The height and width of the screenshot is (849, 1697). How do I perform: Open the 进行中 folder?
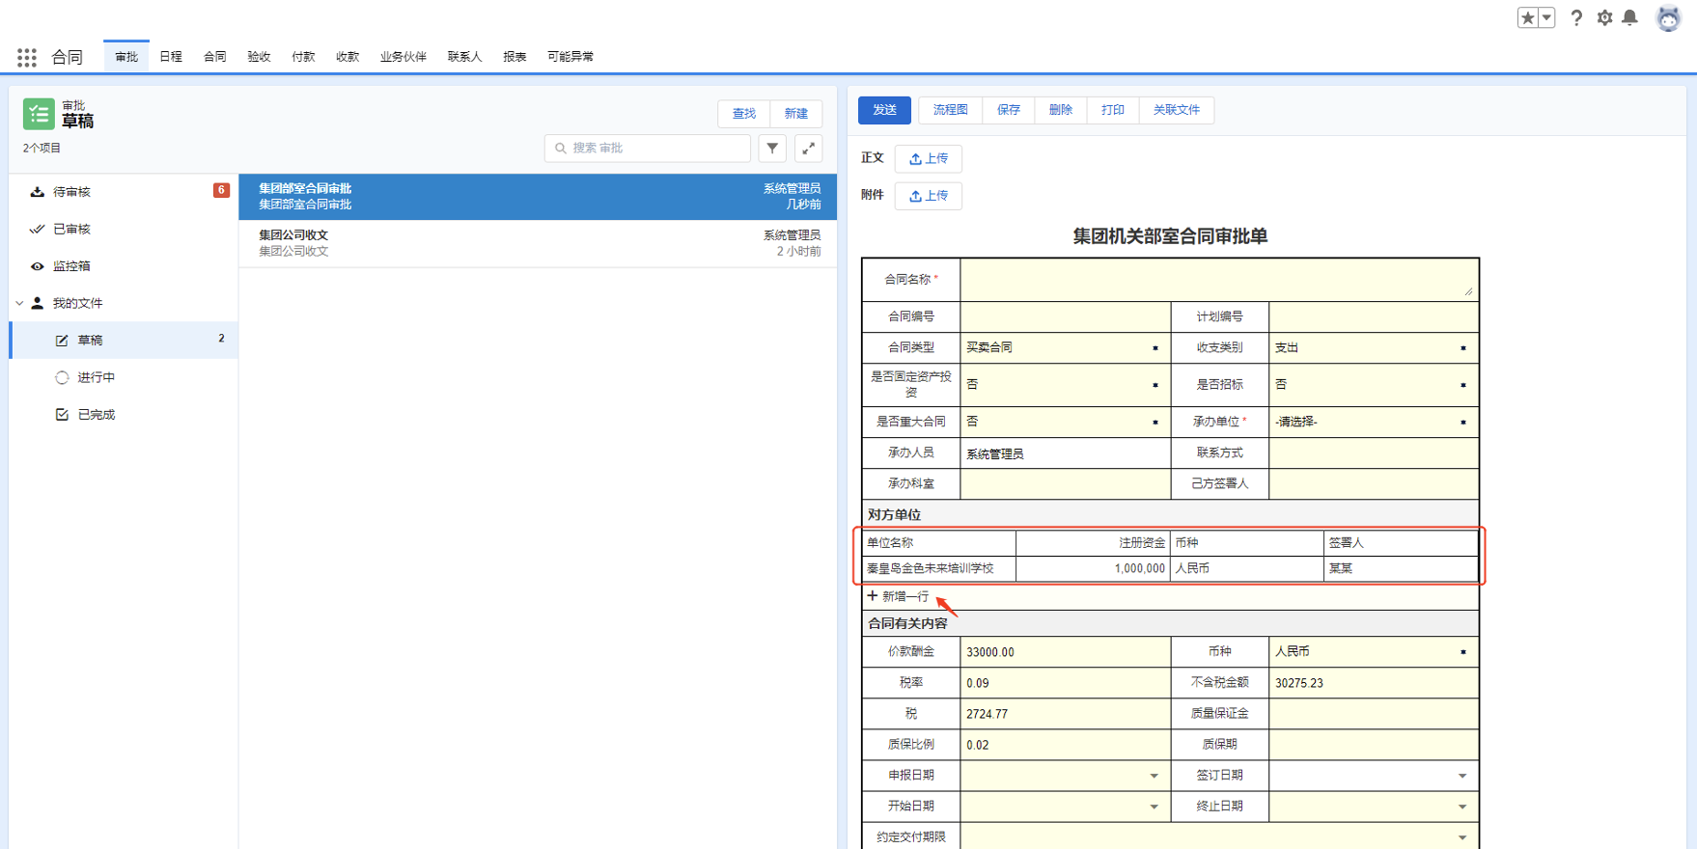coord(124,377)
